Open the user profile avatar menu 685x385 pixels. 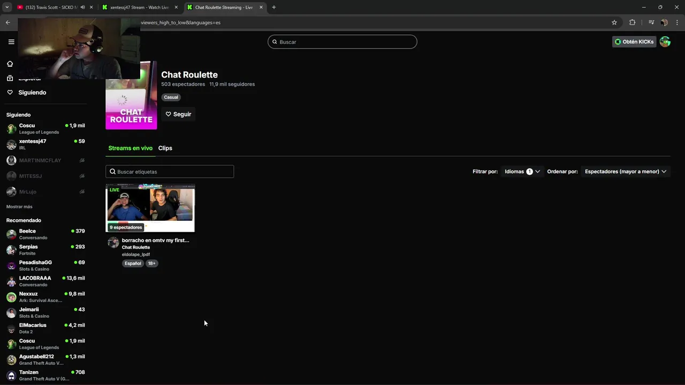point(665,42)
